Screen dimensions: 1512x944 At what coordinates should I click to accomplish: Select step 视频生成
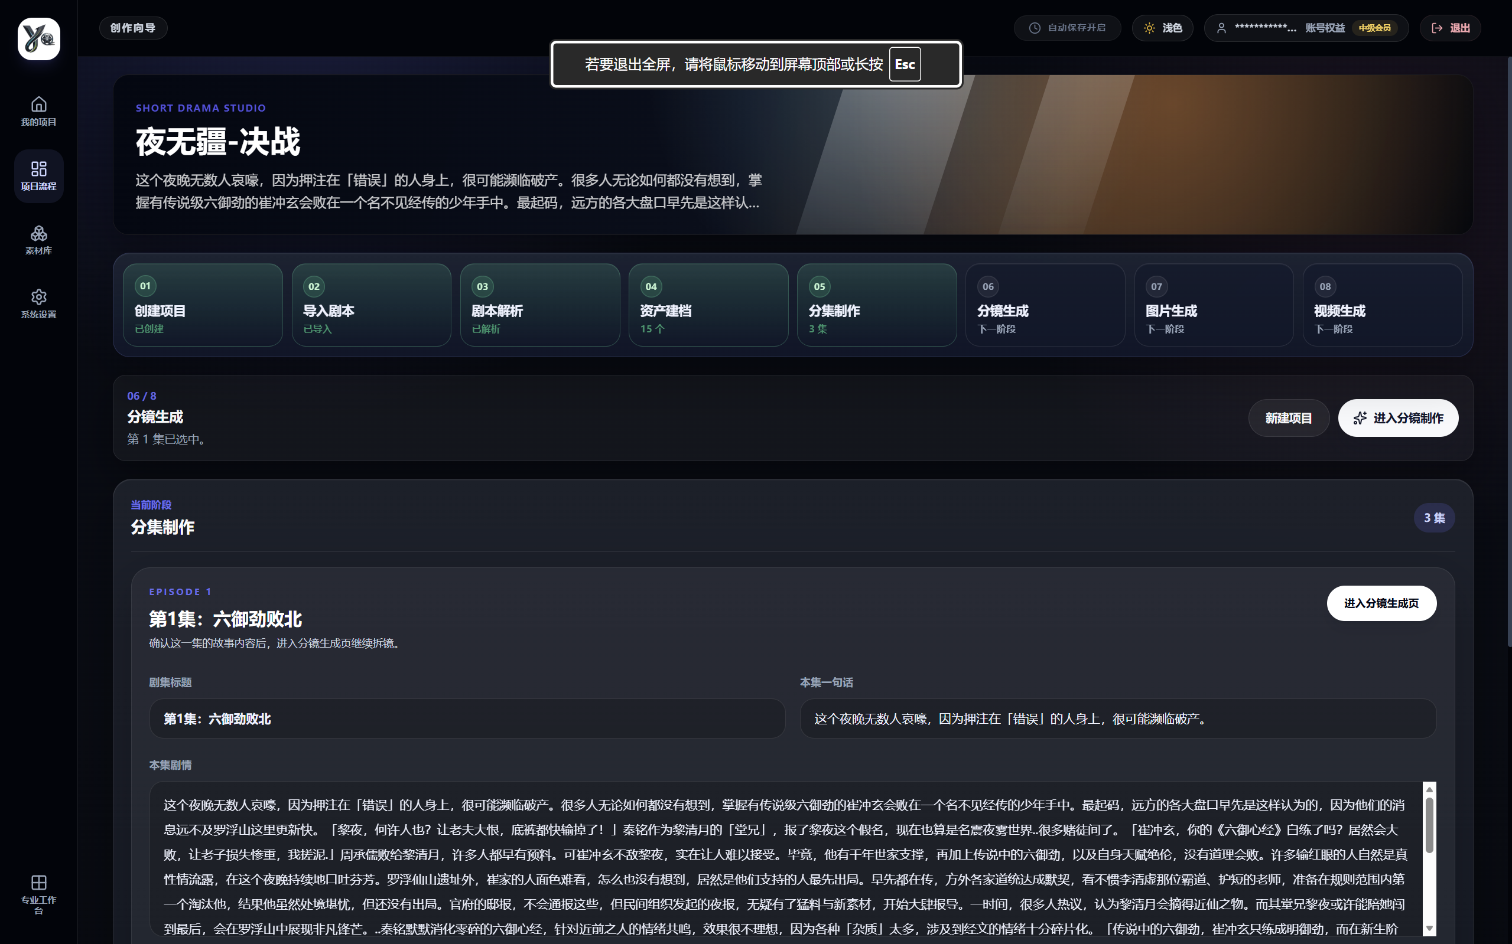[1382, 305]
